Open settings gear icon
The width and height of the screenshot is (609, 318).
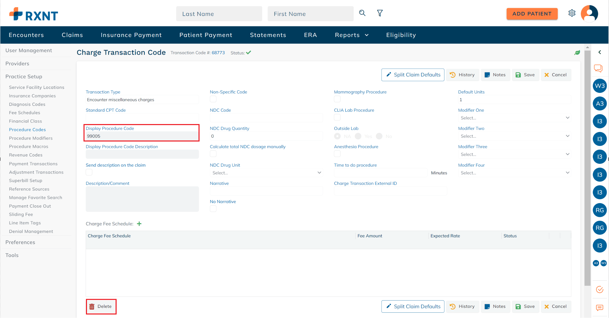(x=572, y=13)
